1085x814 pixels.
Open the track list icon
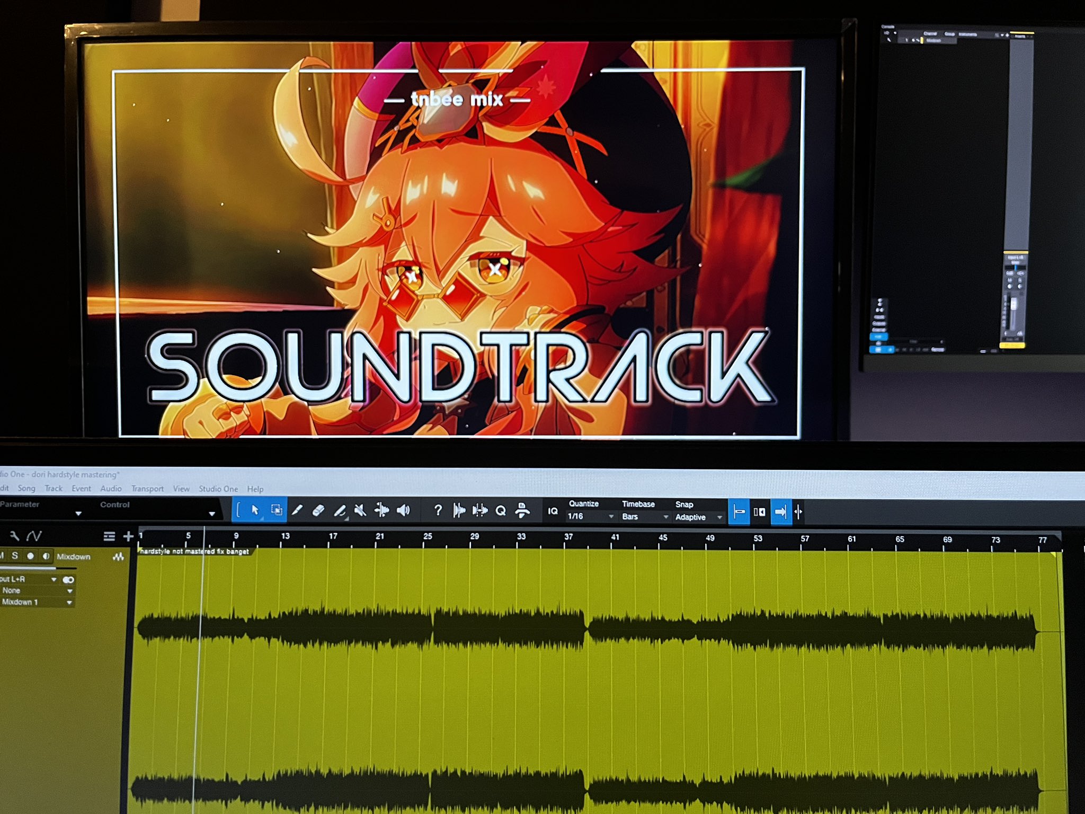109,536
